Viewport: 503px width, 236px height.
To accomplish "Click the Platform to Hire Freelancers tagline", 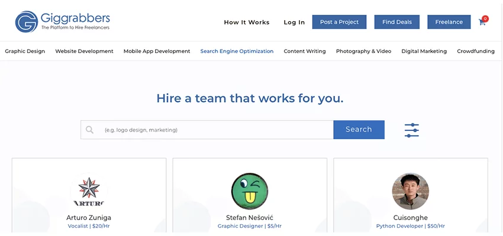I will tap(75, 28).
